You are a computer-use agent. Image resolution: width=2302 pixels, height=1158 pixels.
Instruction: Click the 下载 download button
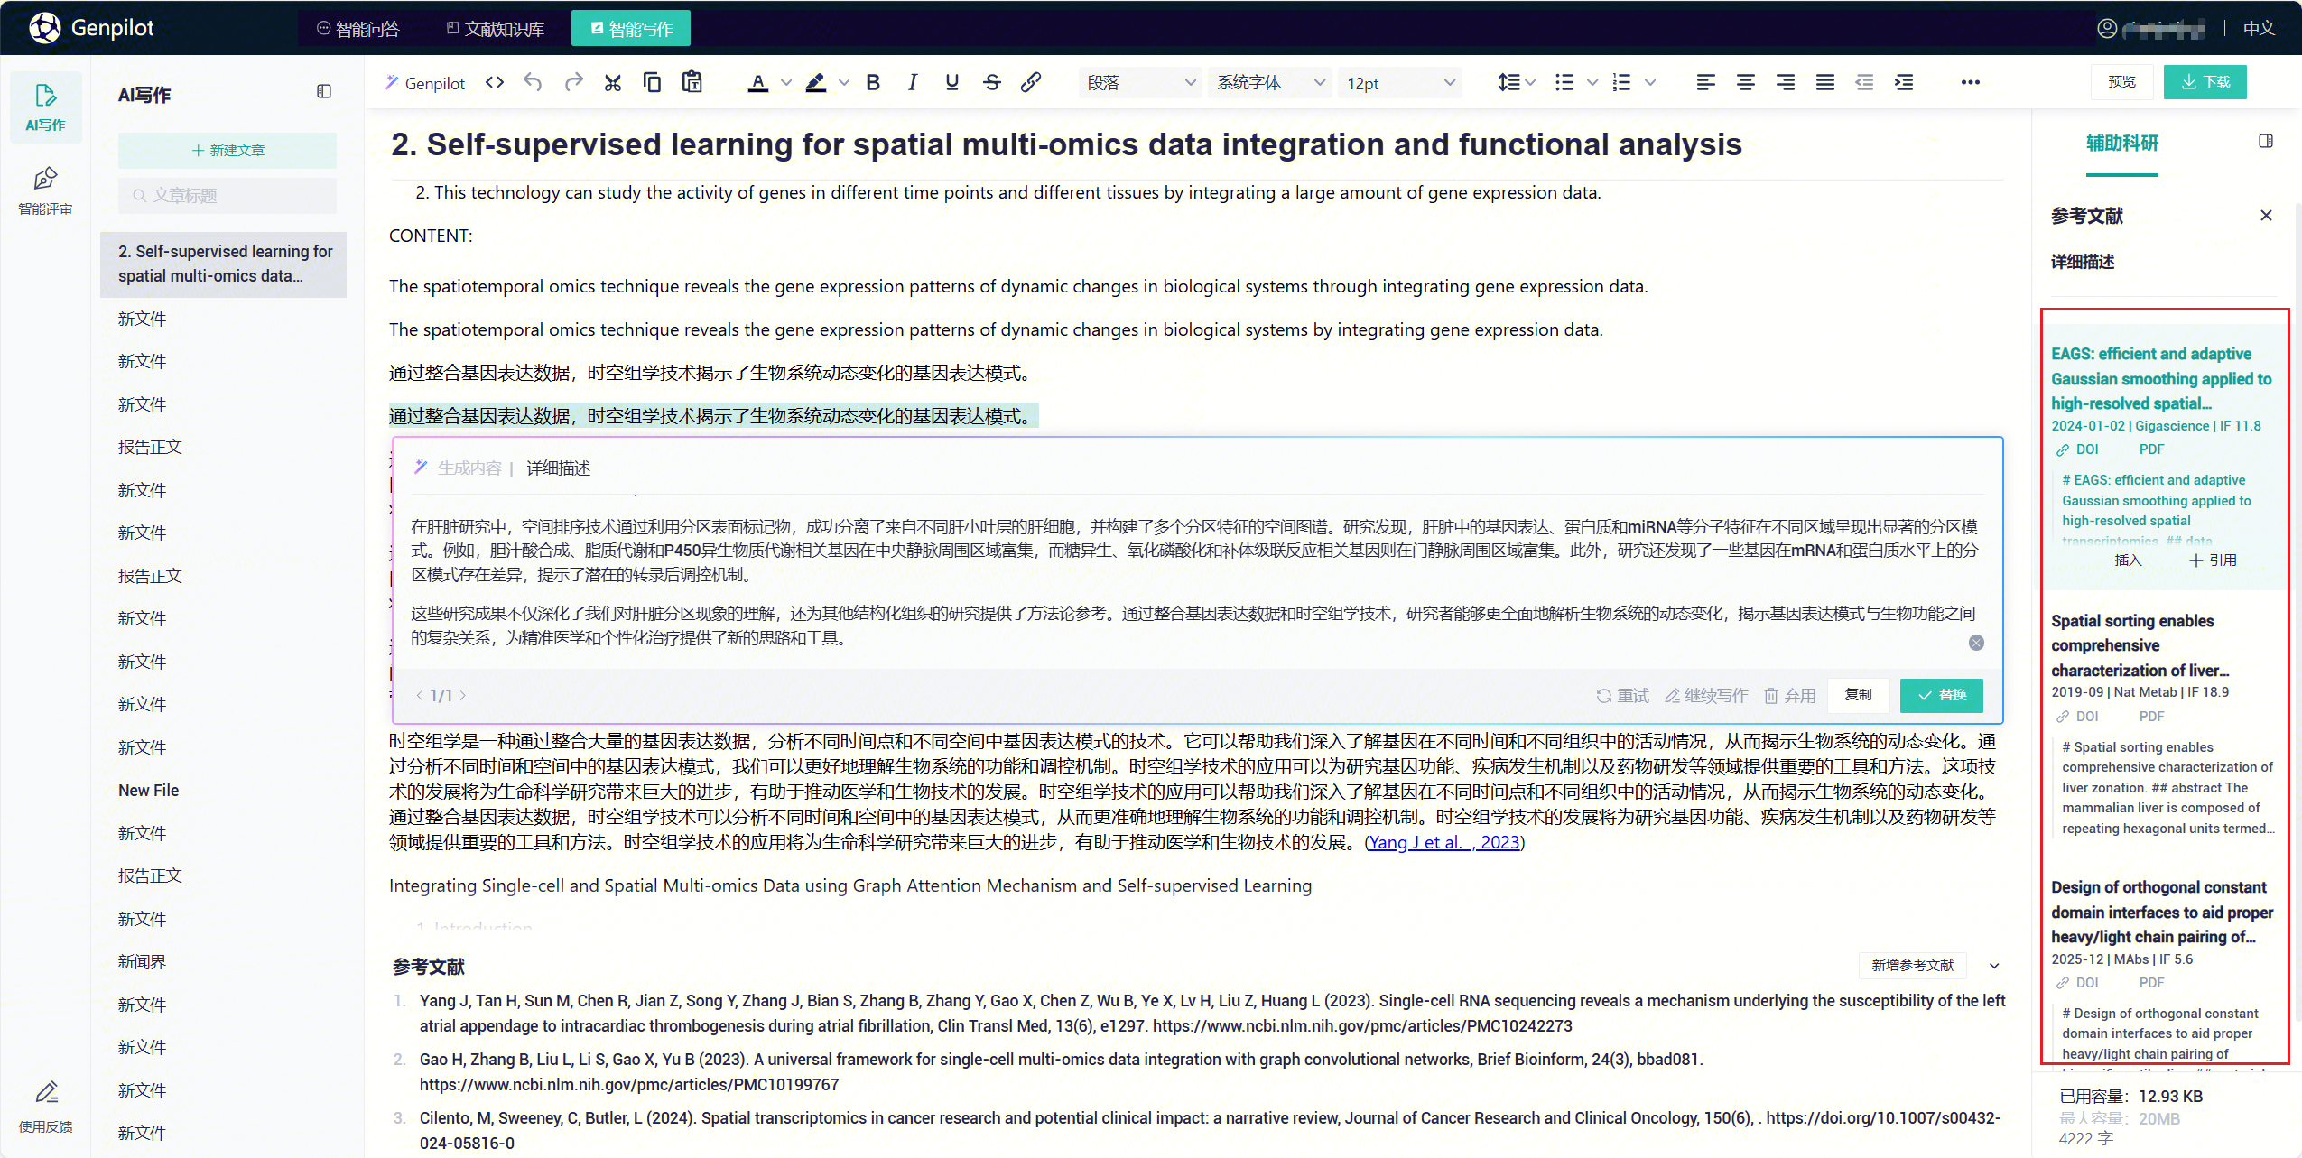point(2205,82)
